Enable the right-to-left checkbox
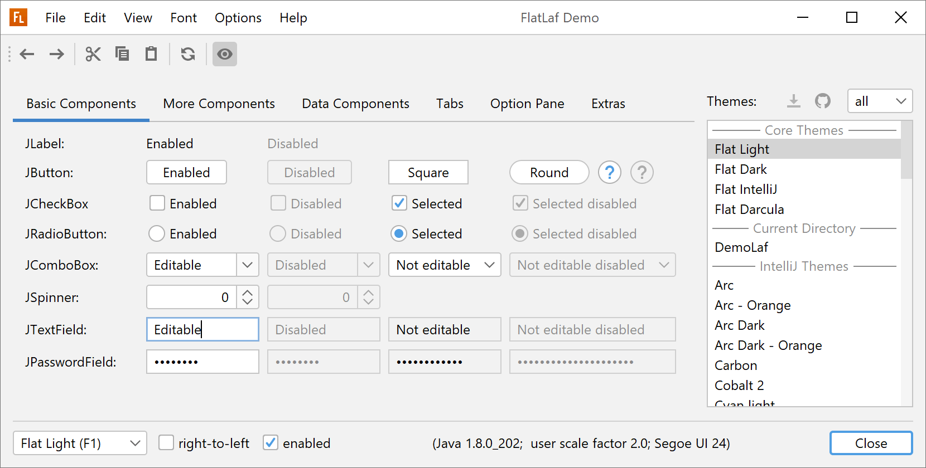The image size is (926, 468). pyautogui.click(x=166, y=443)
